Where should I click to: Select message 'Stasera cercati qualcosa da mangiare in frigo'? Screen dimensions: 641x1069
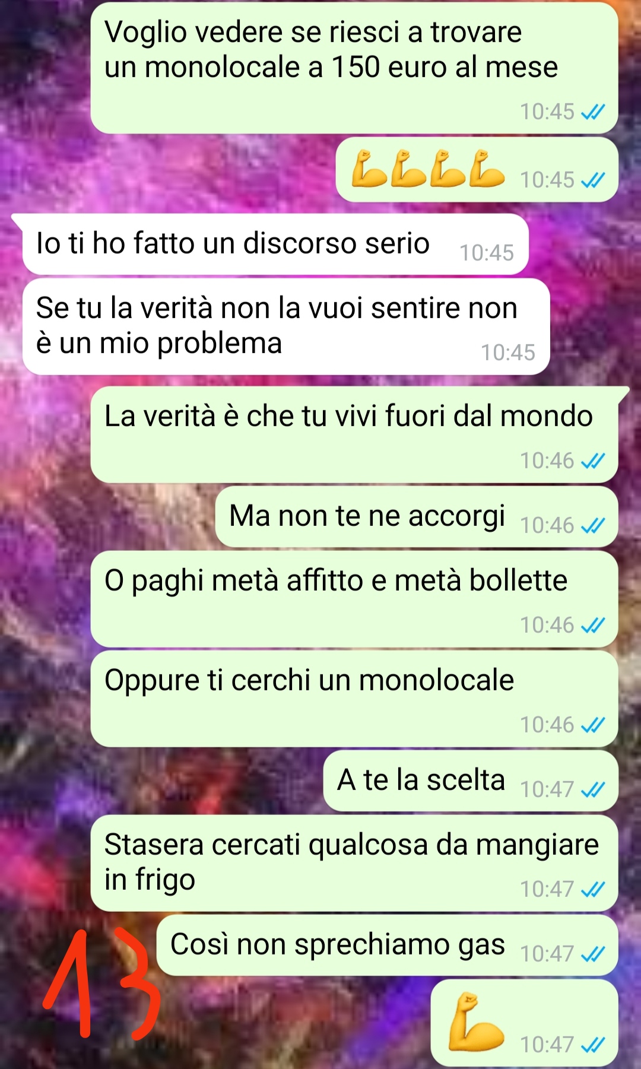(x=354, y=863)
